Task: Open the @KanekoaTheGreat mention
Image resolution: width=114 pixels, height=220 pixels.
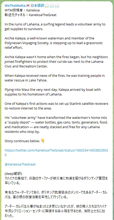Action: (x=20, y=164)
